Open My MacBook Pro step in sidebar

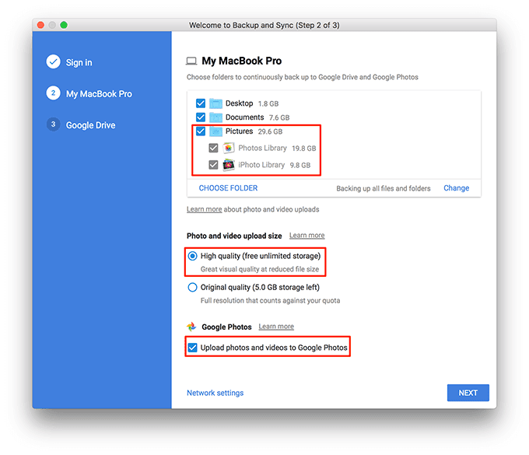[x=99, y=94]
